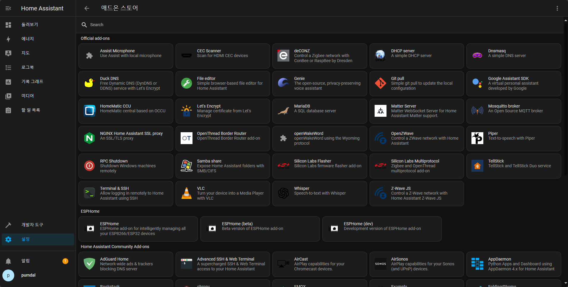Open Silicon Labs Flasher add-on
Image resolution: width=568 pixels, height=287 pixels.
click(320, 166)
